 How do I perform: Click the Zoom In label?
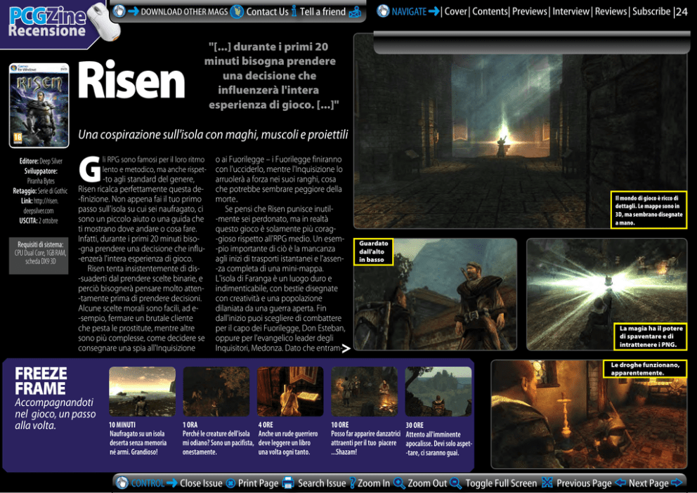tap(374, 483)
